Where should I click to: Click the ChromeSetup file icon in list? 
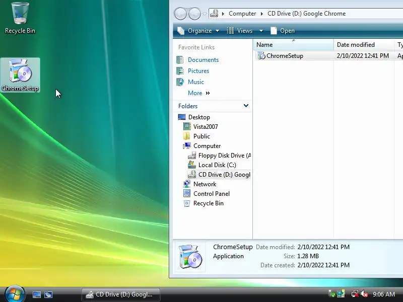(x=261, y=55)
